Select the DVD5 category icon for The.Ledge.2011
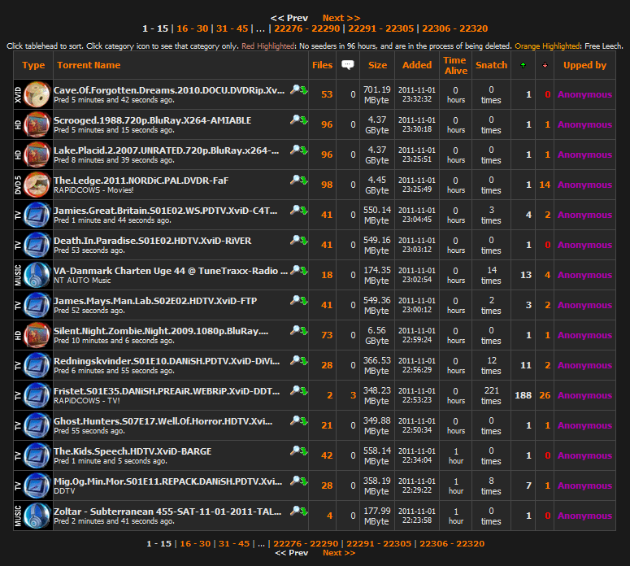Image resolution: width=630 pixels, height=566 pixels. coord(33,185)
